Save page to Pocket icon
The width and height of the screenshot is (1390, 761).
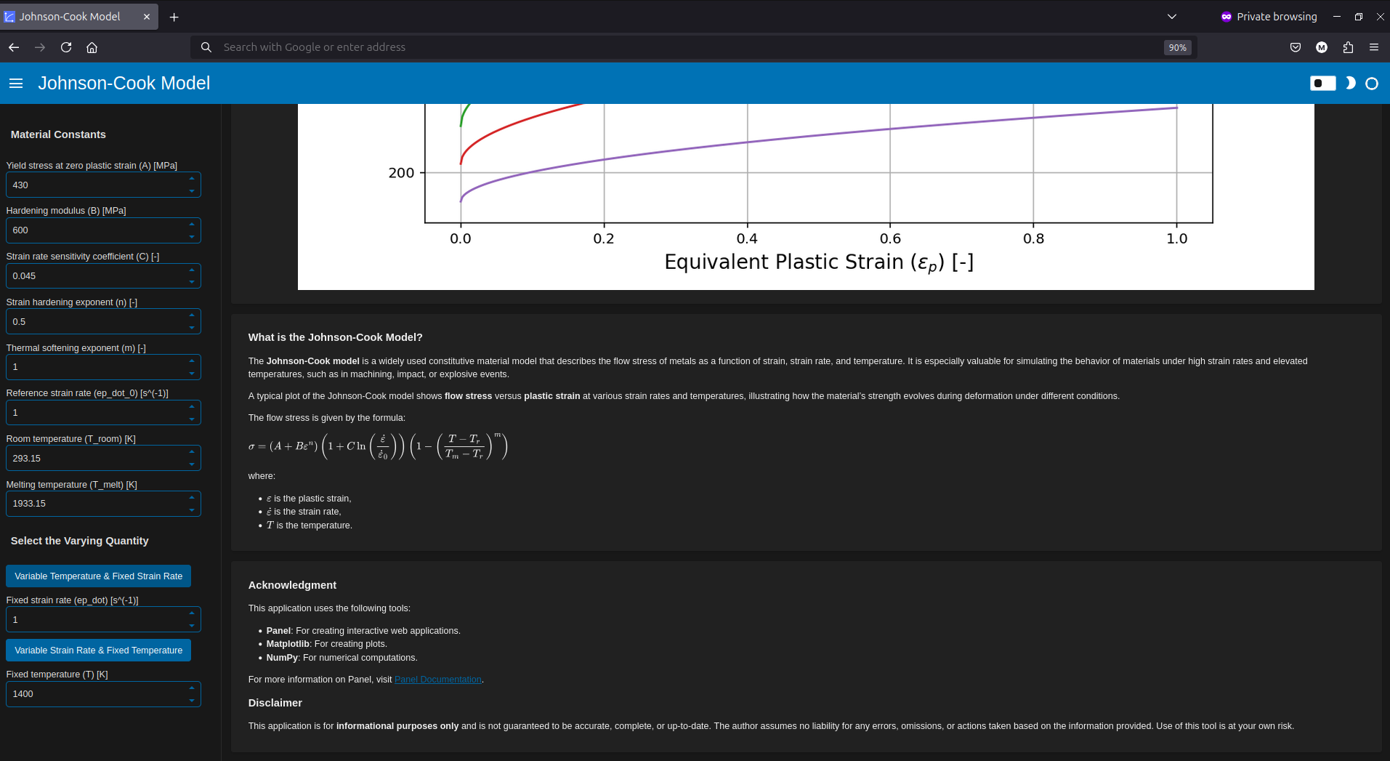(1295, 47)
